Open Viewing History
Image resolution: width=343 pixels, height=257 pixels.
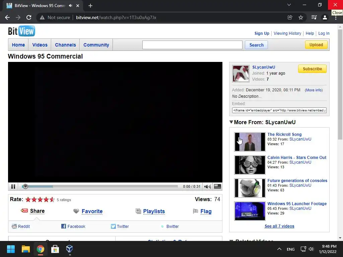(x=287, y=33)
